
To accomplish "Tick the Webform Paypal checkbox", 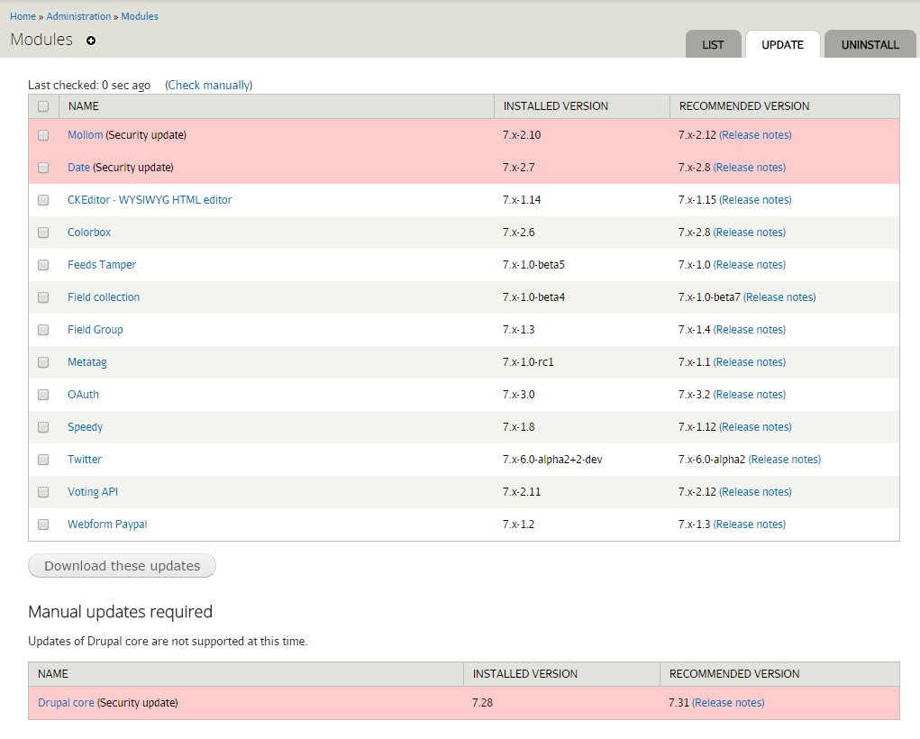I will pos(43,525).
